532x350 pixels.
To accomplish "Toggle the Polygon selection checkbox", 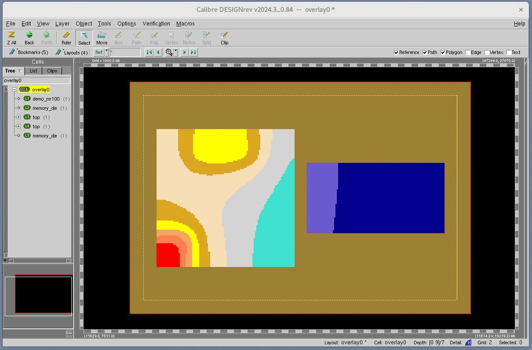I will coord(443,52).
